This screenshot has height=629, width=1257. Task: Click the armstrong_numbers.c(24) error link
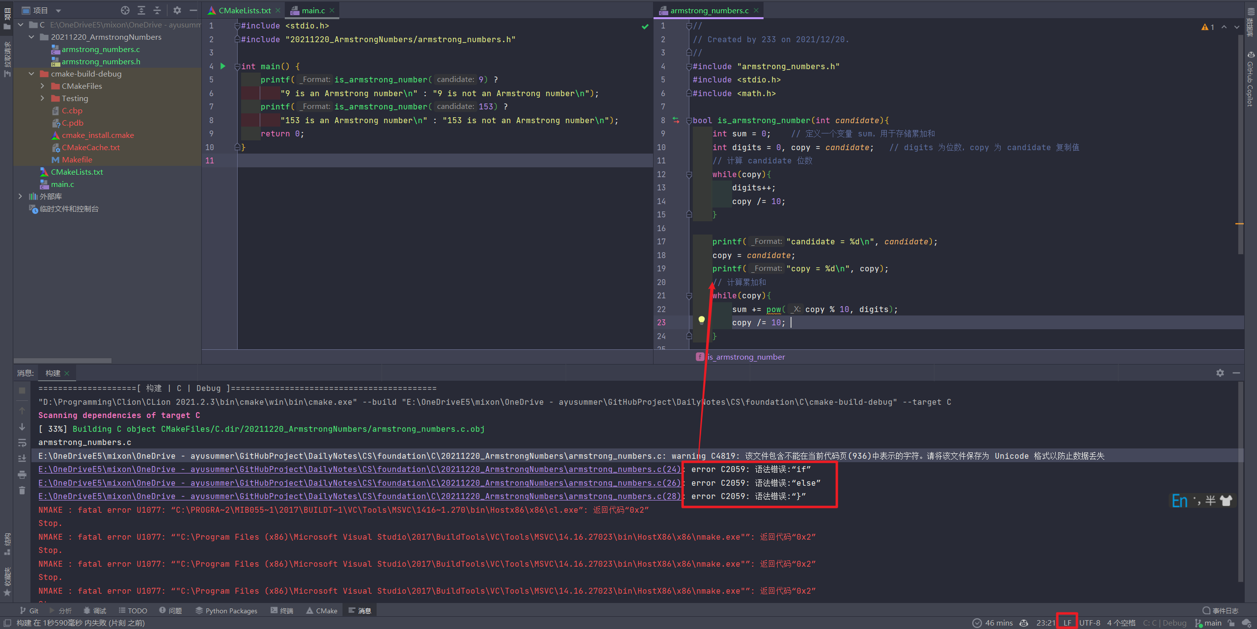[x=360, y=470]
